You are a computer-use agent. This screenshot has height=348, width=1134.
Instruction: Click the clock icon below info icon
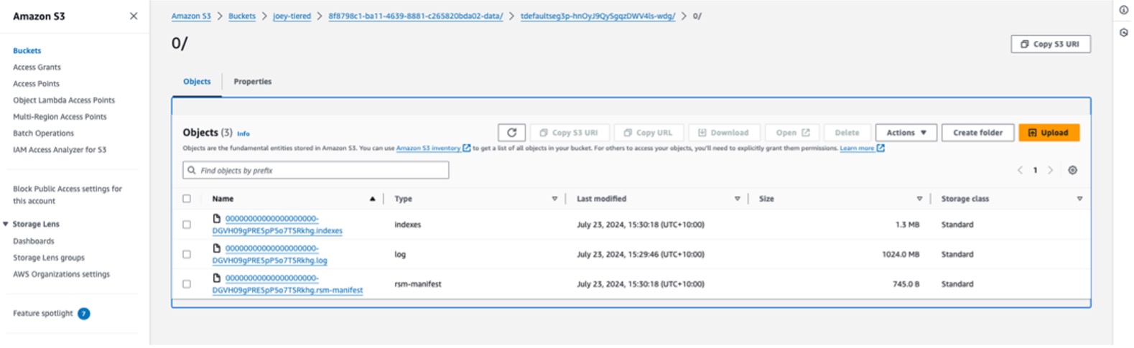click(x=1124, y=33)
